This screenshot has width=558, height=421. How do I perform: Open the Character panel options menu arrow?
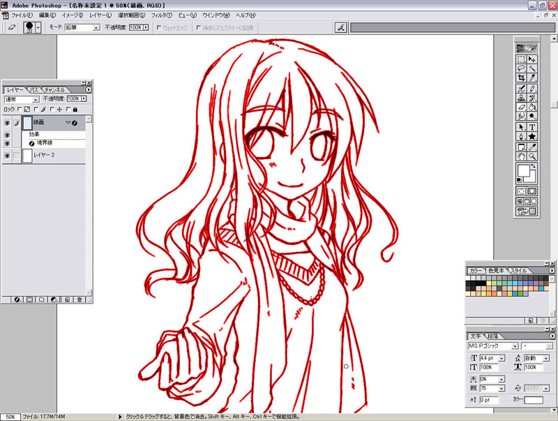552,336
